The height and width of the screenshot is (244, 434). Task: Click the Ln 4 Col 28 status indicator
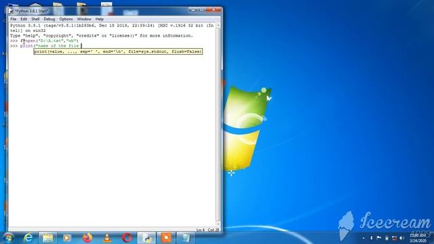point(208,230)
